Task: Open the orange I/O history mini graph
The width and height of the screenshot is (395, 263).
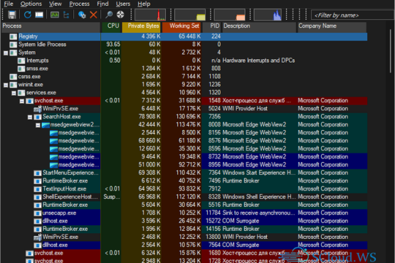Action: [x=229, y=15]
